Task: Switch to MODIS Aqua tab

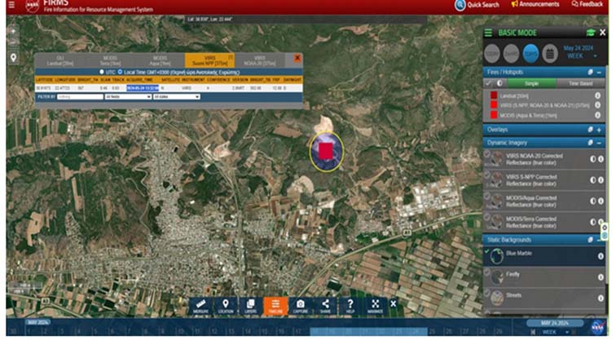Action: [x=160, y=60]
